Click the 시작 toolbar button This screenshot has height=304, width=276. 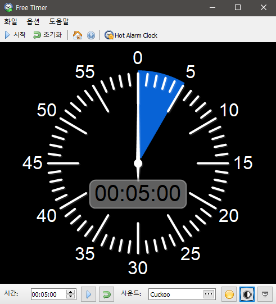[15, 35]
